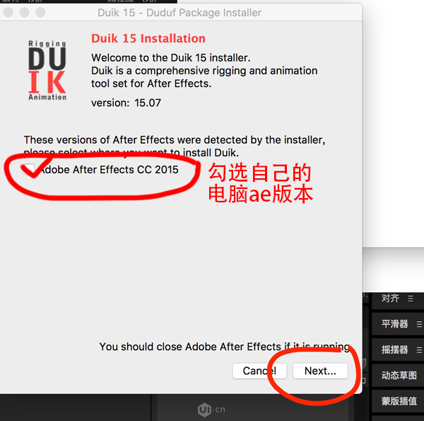Select the 对齐 panel tab
This screenshot has height=421, width=424.
pyautogui.click(x=390, y=298)
